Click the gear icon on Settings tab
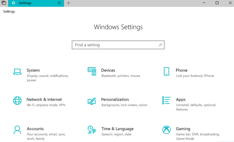Screen dimensions: 234x142 13,3
